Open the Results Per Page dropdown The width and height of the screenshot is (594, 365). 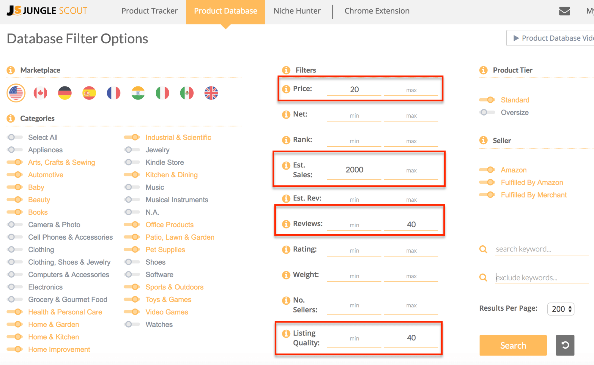point(561,309)
